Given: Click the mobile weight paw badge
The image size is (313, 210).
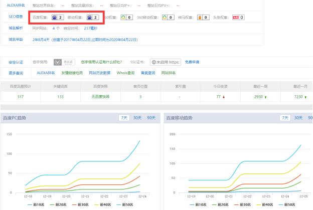Looking at the screenshot, I should point(92,17).
